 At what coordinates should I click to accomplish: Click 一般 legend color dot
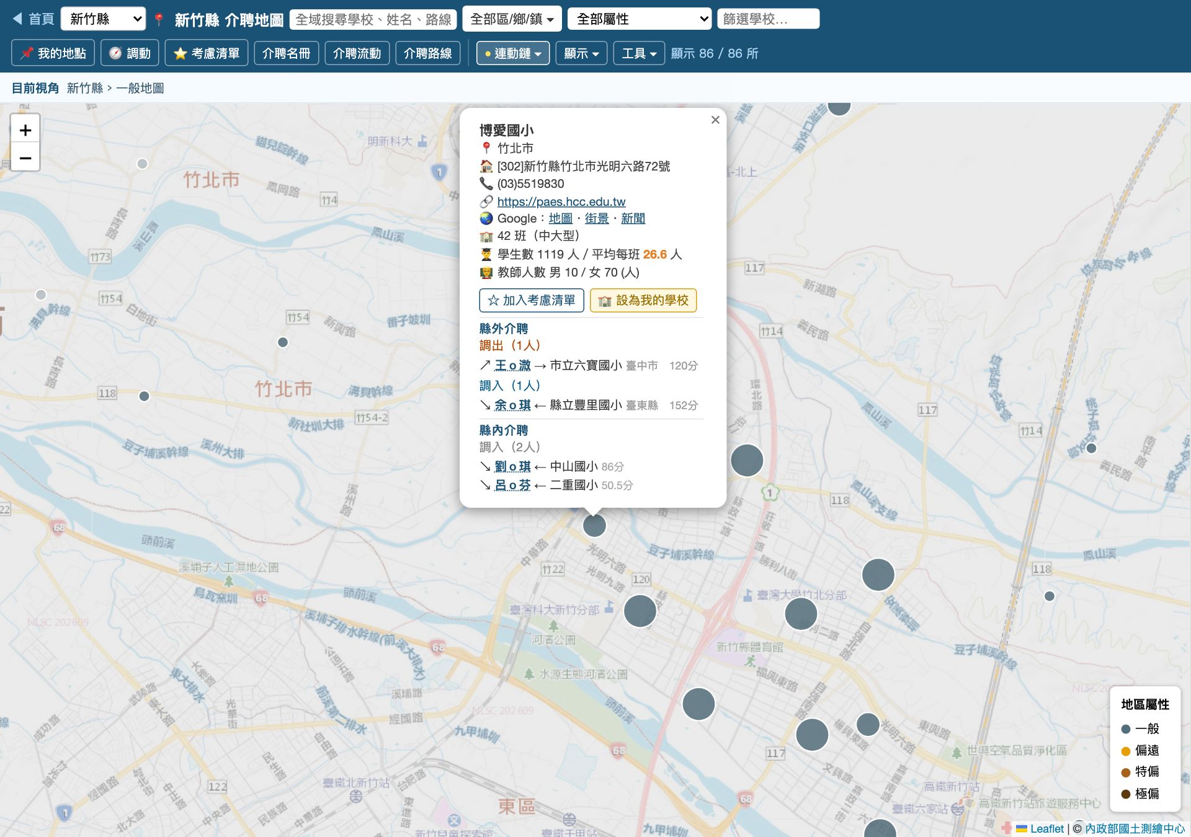point(1126,729)
